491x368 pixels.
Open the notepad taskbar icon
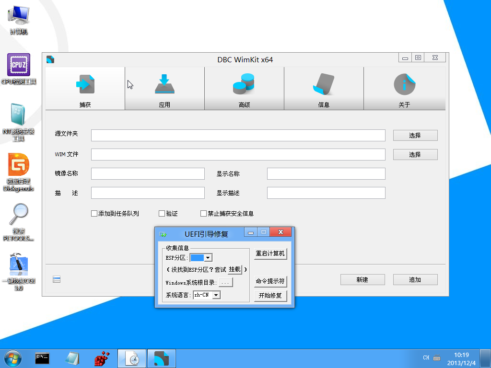73,358
